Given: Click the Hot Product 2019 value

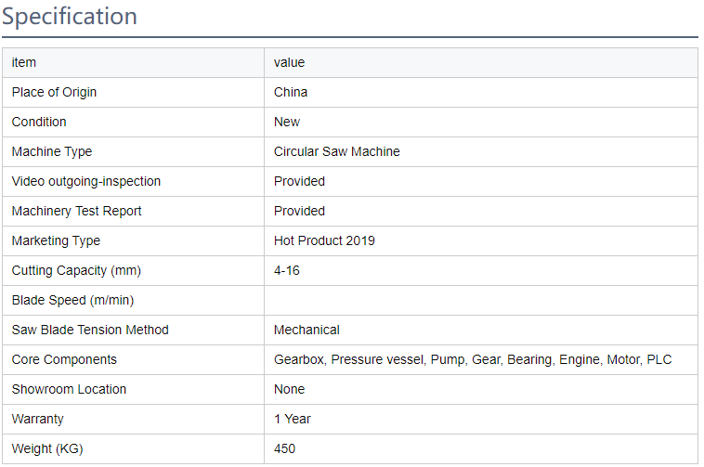Looking at the screenshot, I should point(324,240).
